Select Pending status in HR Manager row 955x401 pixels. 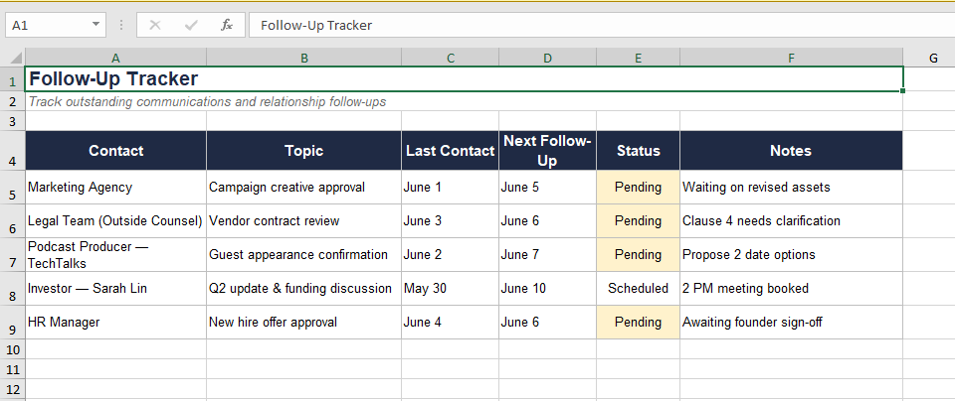(639, 322)
